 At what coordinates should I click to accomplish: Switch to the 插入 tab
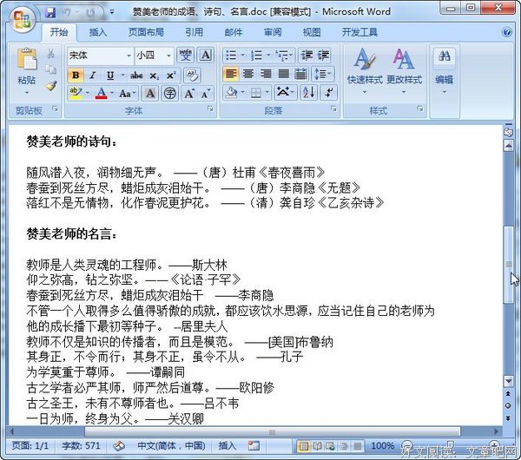click(x=99, y=32)
